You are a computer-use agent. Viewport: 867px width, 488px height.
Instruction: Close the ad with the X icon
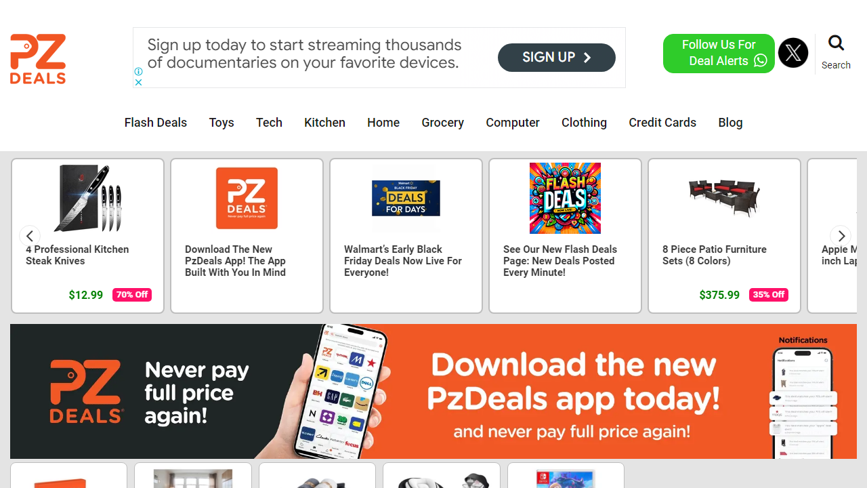point(138,82)
